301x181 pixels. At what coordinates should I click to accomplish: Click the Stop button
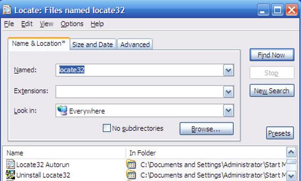coord(272,73)
